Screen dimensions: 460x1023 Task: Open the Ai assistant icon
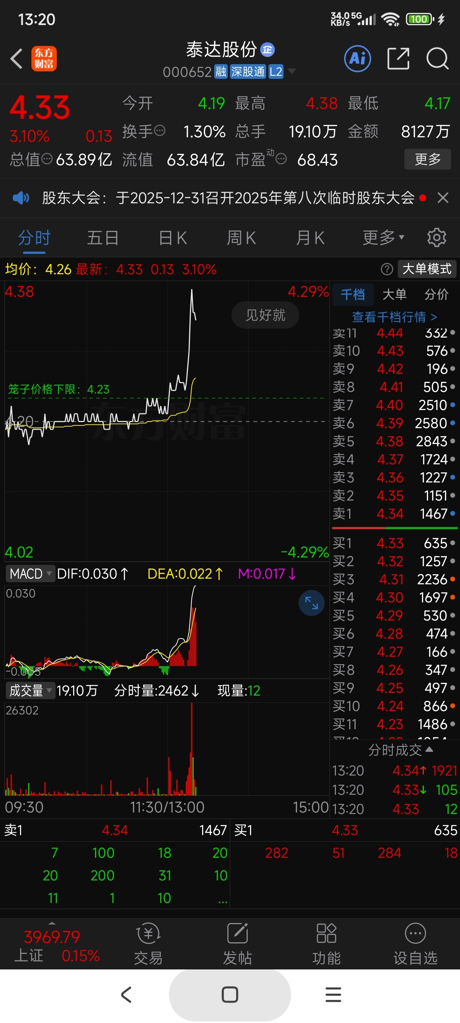tap(357, 59)
